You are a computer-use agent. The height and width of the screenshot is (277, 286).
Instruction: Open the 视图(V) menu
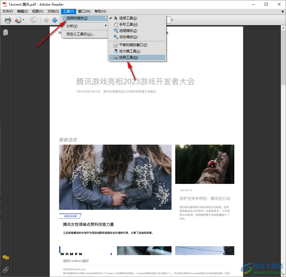point(38,11)
